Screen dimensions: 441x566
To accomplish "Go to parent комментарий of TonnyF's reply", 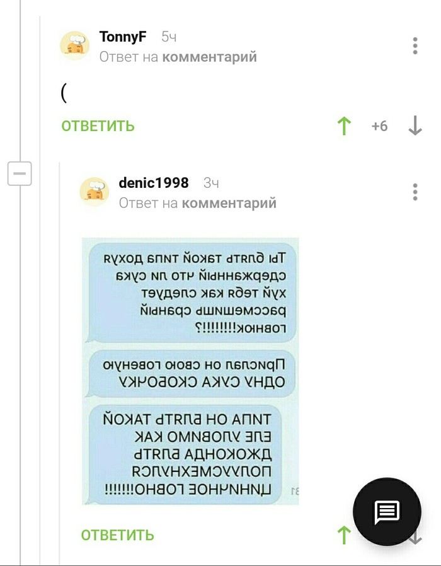I will tap(209, 57).
